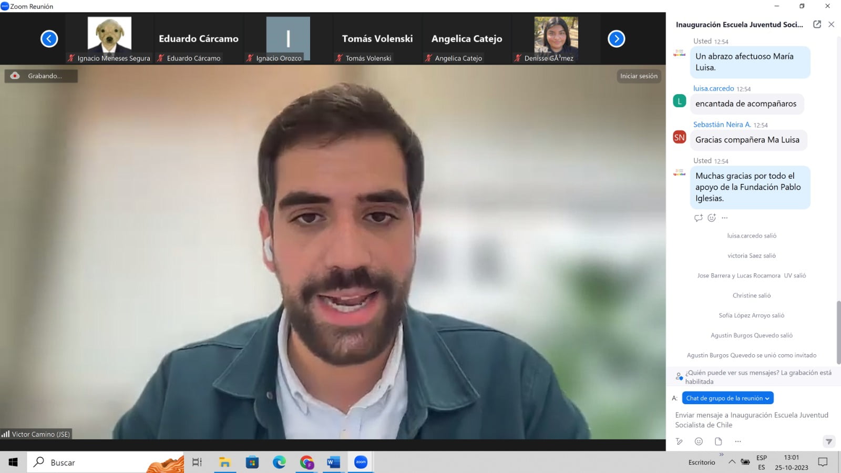Click the 'Grabando...' recording indicator
The width and height of the screenshot is (841, 473).
[41, 76]
